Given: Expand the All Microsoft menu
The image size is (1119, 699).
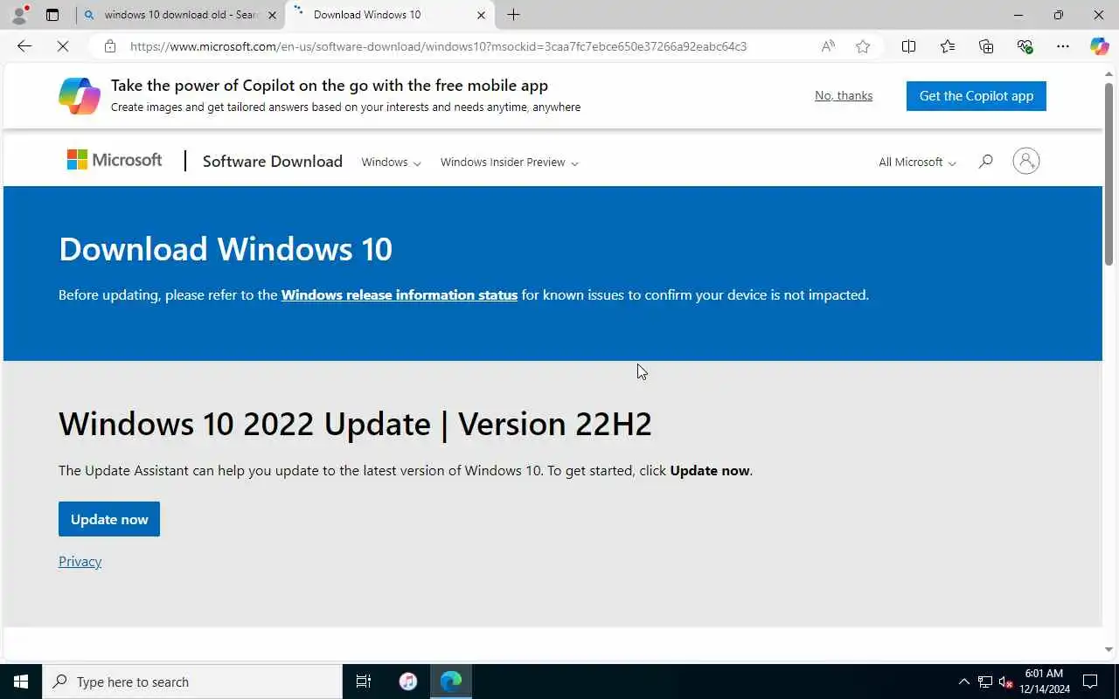Looking at the screenshot, I should 917,162.
